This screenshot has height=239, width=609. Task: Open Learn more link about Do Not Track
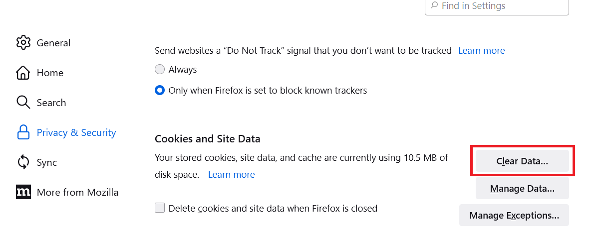[481, 51]
